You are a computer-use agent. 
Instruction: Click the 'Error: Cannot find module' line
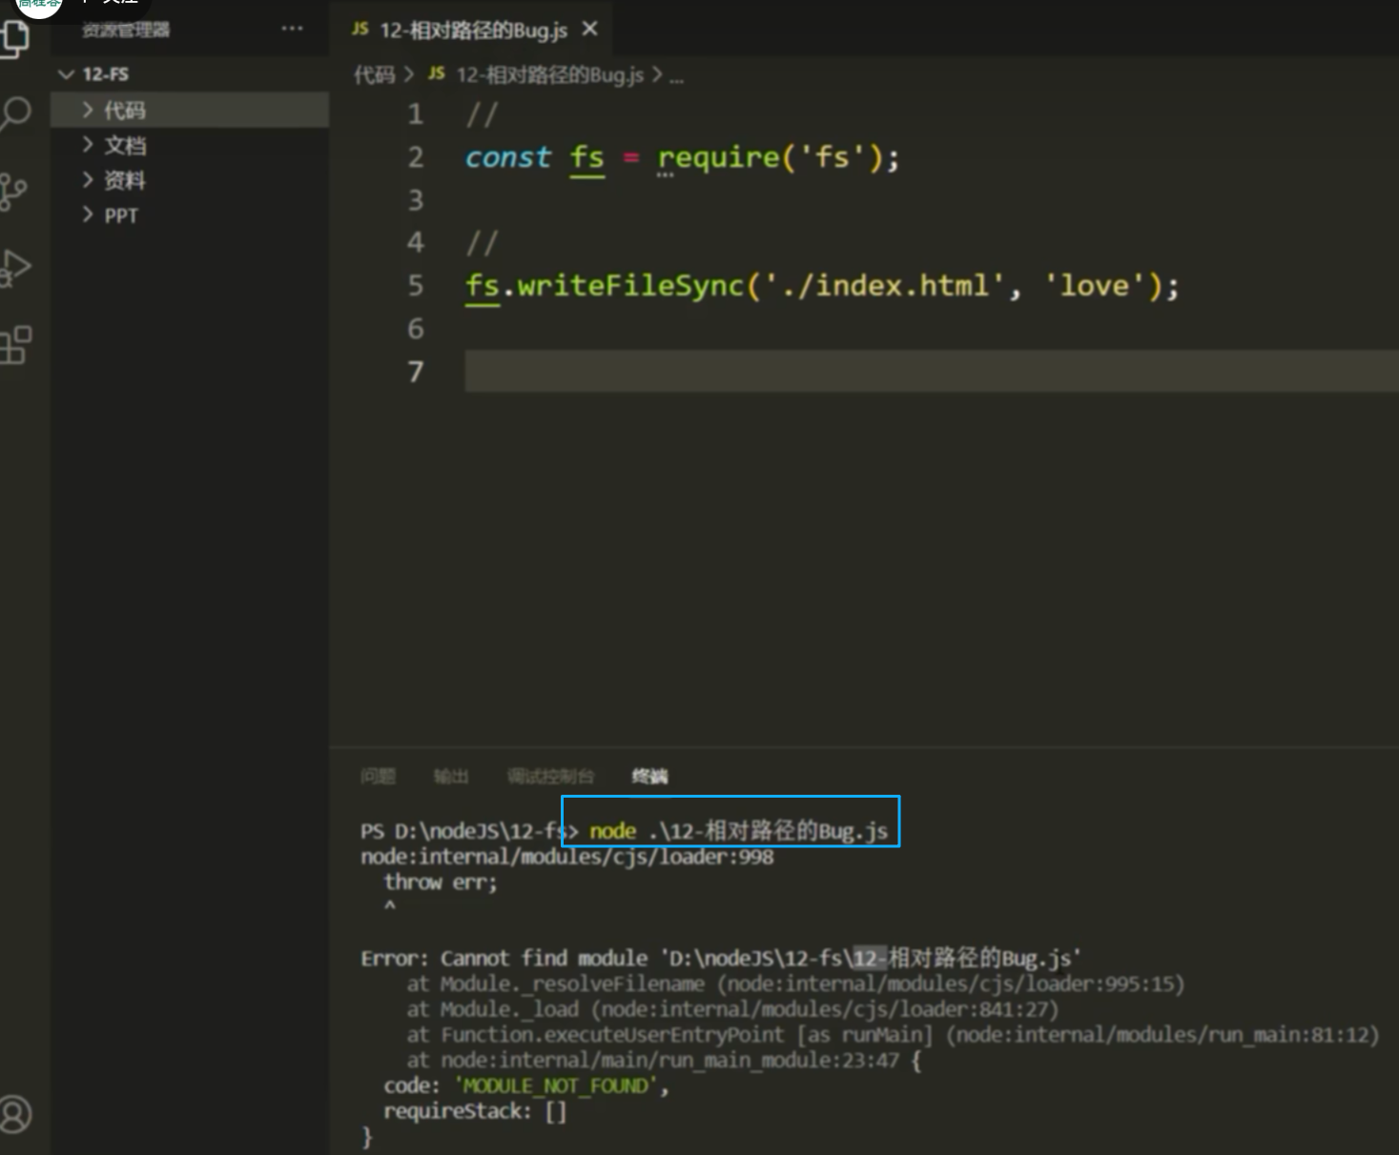[720, 958]
